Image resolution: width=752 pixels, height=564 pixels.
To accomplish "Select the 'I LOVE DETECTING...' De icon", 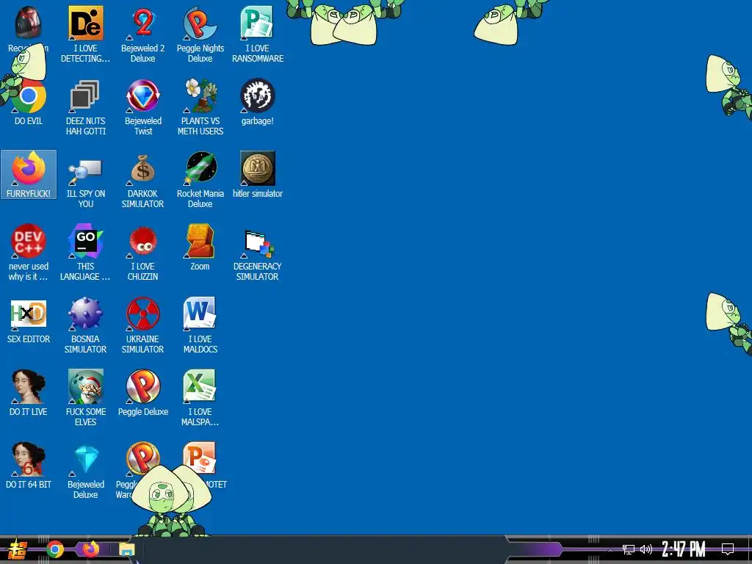I will [x=85, y=23].
